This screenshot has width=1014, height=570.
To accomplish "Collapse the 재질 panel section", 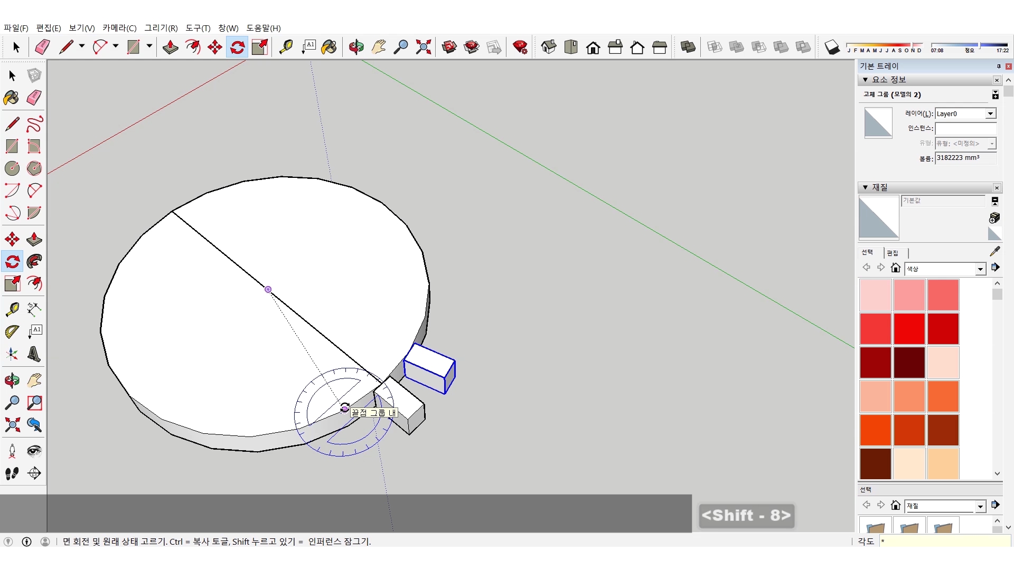I will 865,187.
